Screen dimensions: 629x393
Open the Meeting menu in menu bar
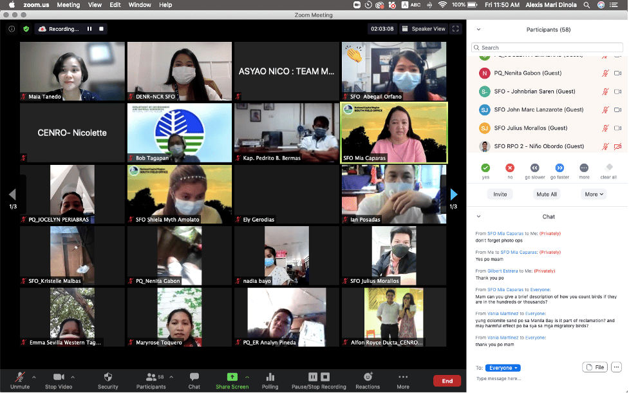coord(68,5)
